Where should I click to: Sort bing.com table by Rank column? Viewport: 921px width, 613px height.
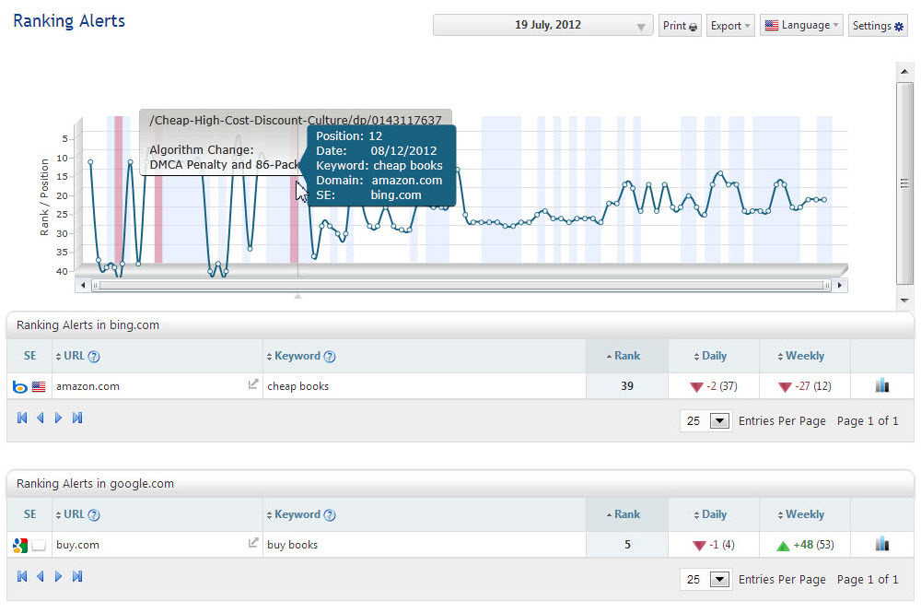[626, 356]
